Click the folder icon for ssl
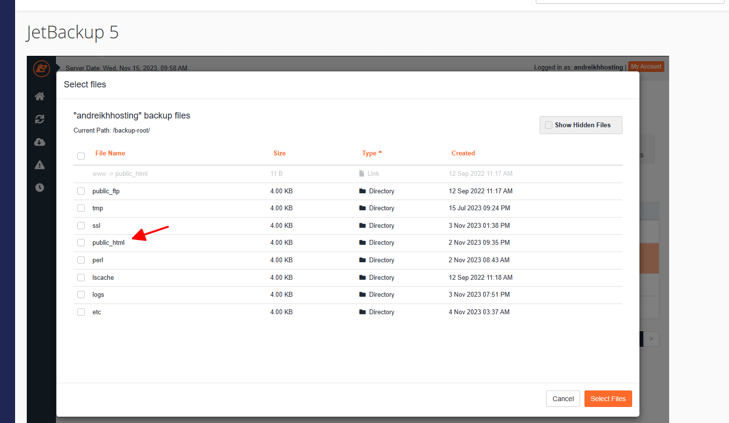 [x=363, y=225]
